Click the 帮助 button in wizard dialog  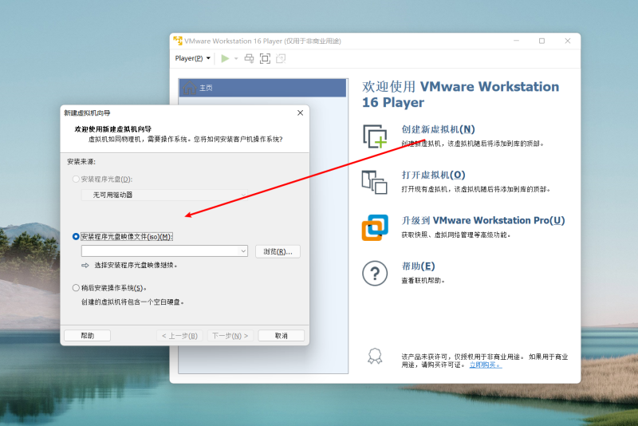(x=88, y=336)
